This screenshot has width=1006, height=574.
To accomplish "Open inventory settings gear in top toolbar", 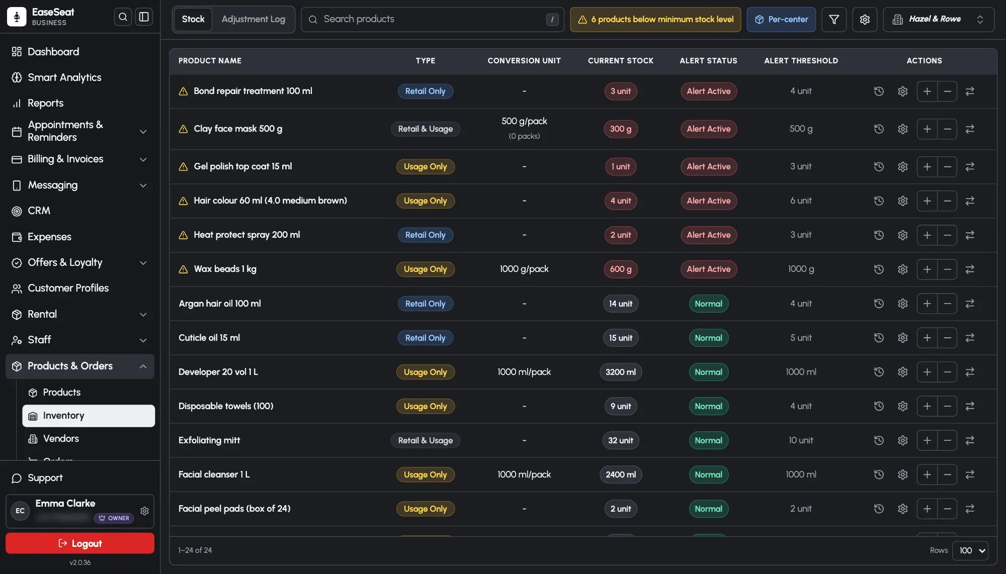I will (865, 19).
